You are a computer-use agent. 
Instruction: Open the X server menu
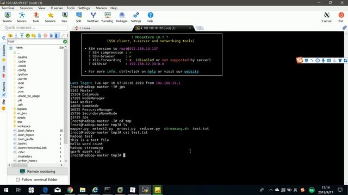pos(57,8)
